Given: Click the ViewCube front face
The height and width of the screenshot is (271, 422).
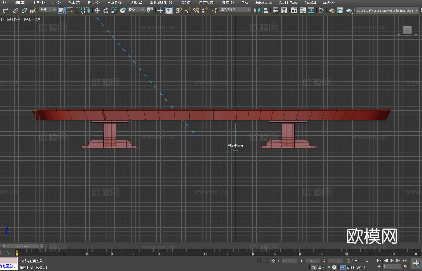Looking at the screenshot, I should [x=407, y=30].
